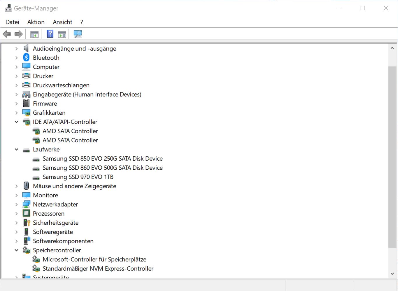Click the Druckwarteschlangen printer icon
The width and height of the screenshot is (398, 291).
point(26,85)
